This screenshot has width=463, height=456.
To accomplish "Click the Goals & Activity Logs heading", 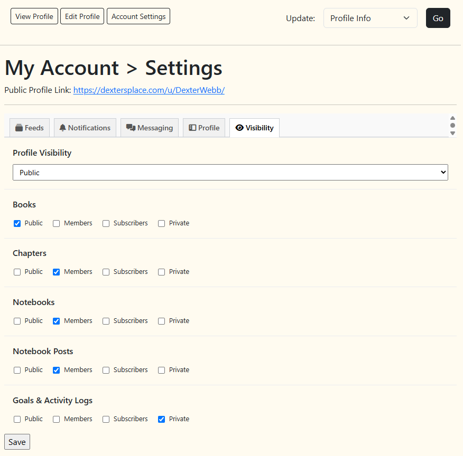I will click(52, 401).
